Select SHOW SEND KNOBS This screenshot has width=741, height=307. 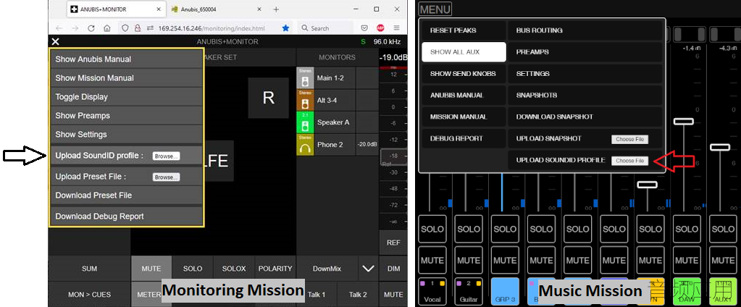click(x=464, y=74)
